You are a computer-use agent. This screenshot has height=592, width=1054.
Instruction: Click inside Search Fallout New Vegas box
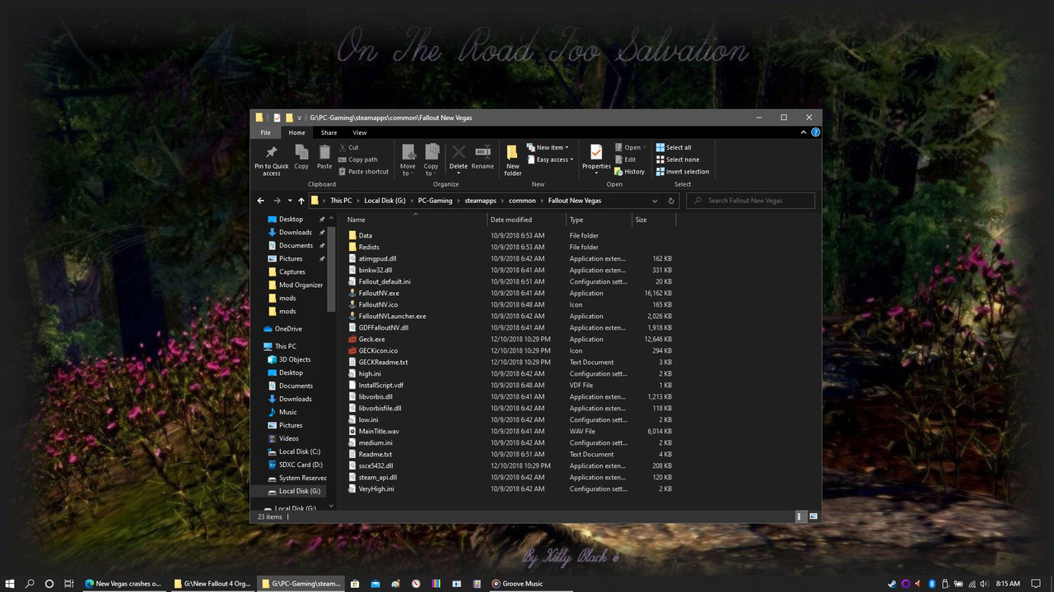750,201
